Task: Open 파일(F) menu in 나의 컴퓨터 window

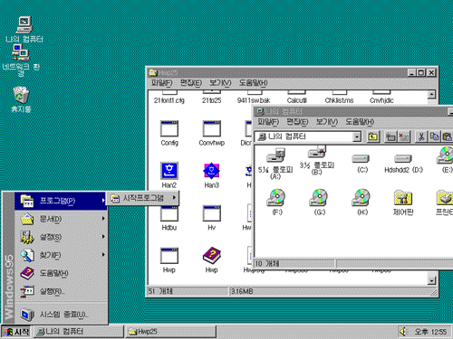Action: (268, 122)
